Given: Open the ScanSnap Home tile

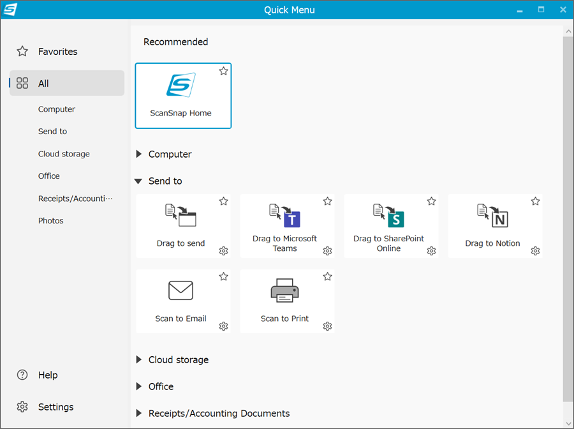Looking at the screenshot, I should [183, 96].
